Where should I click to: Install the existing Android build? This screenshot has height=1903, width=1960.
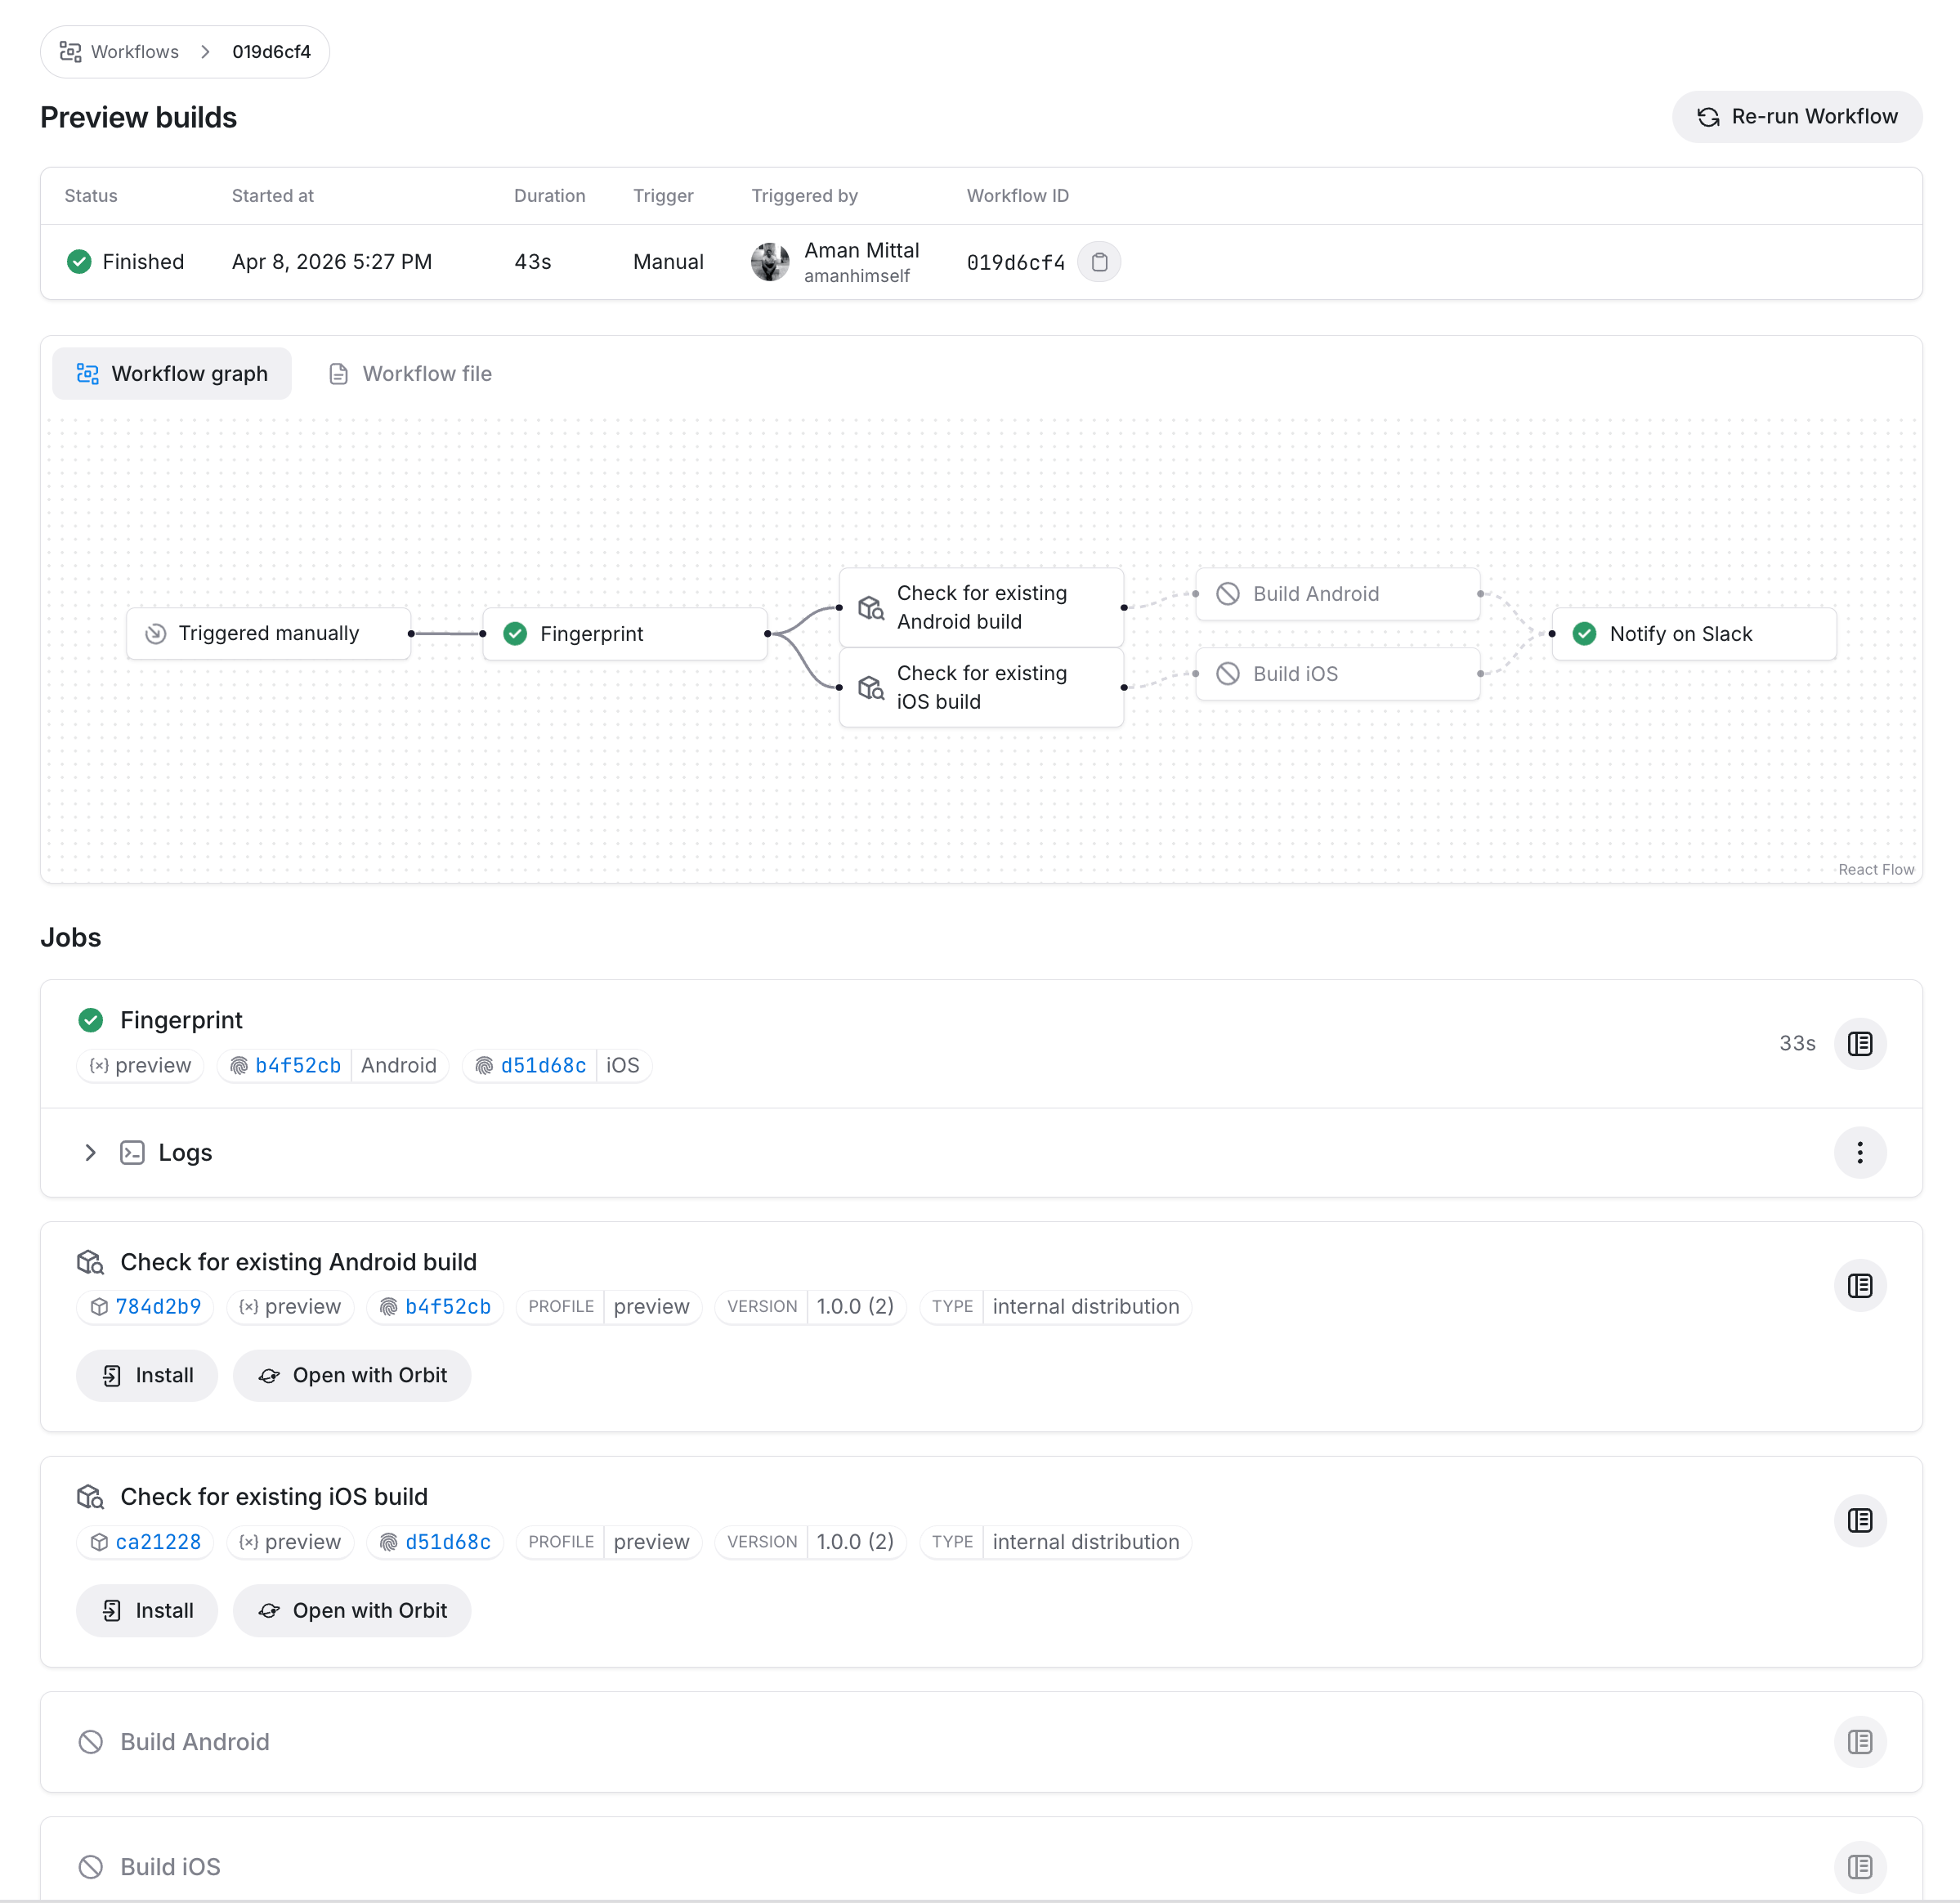pos(147,1376)
